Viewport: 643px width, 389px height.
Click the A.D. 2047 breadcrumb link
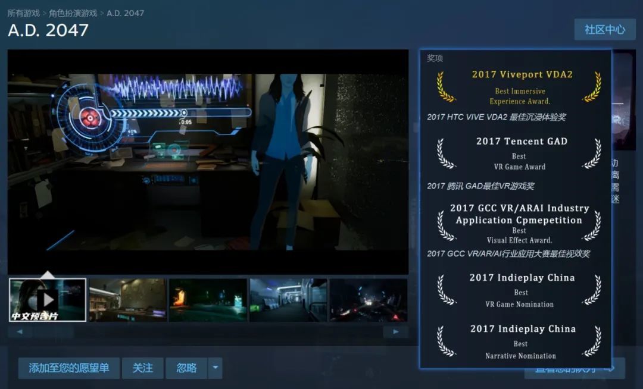[126, 13]
